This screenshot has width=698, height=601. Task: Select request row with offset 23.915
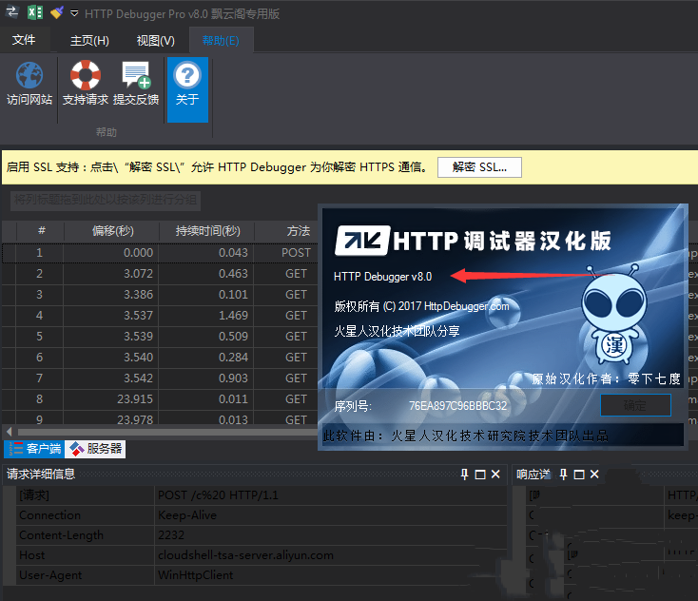tap(161, 399)
